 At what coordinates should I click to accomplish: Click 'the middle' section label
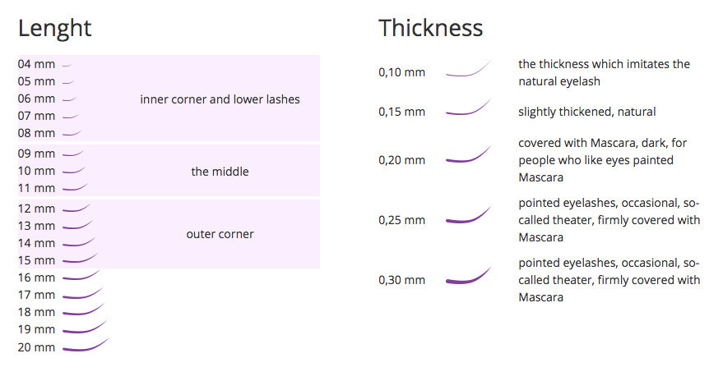coord(220,172)
